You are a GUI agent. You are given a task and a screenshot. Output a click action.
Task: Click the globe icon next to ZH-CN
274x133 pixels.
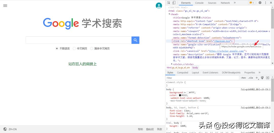tap(5, 129)
